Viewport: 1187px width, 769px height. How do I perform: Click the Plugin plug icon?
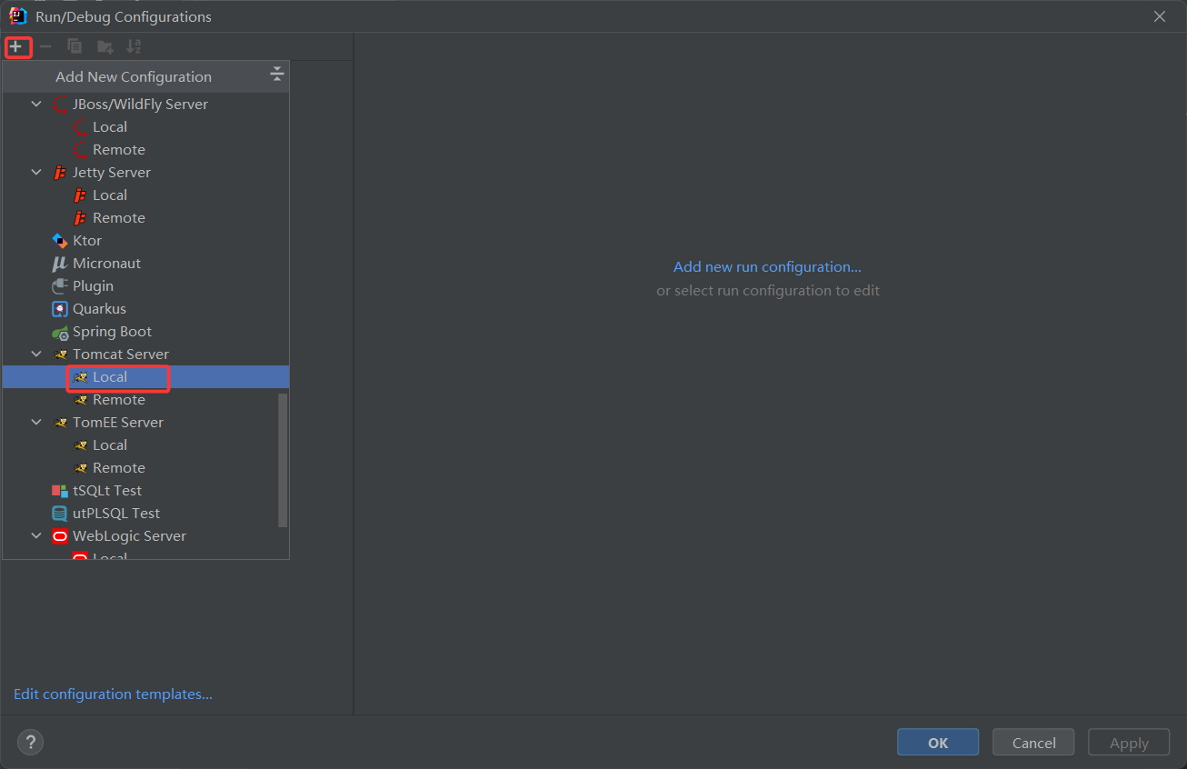[x=60, y=286]
